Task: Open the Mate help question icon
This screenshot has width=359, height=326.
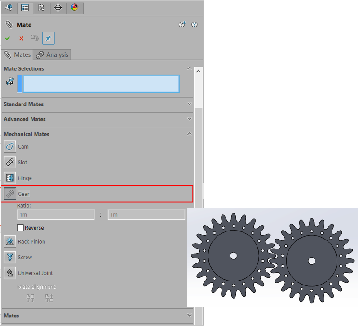Action: [x=195, y=25]
